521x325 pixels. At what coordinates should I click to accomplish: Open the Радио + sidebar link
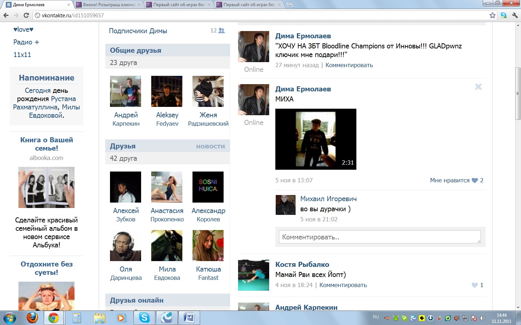point(26,42)
